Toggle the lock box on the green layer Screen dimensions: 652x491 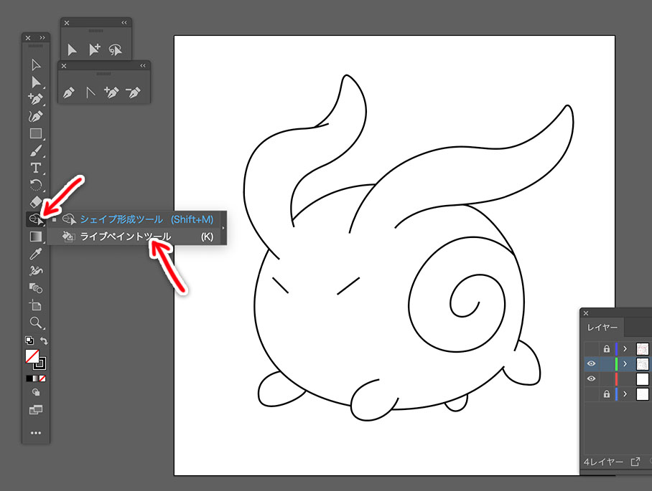[606, 363]
